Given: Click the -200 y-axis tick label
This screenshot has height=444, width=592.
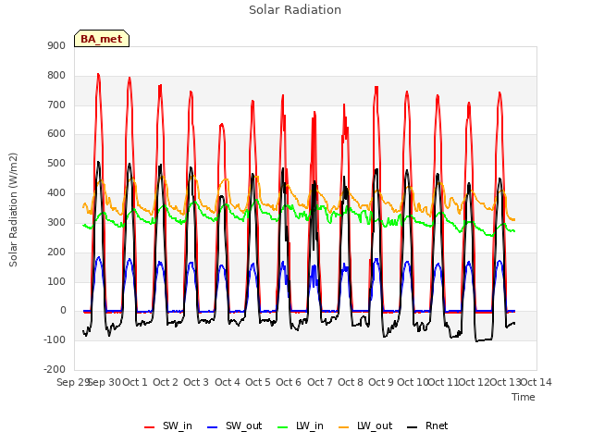Looking at the screenshot, I should (55, 369).
